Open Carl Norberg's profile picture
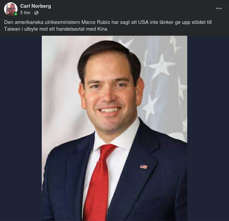The image size is (229, 221). [11, 9]
